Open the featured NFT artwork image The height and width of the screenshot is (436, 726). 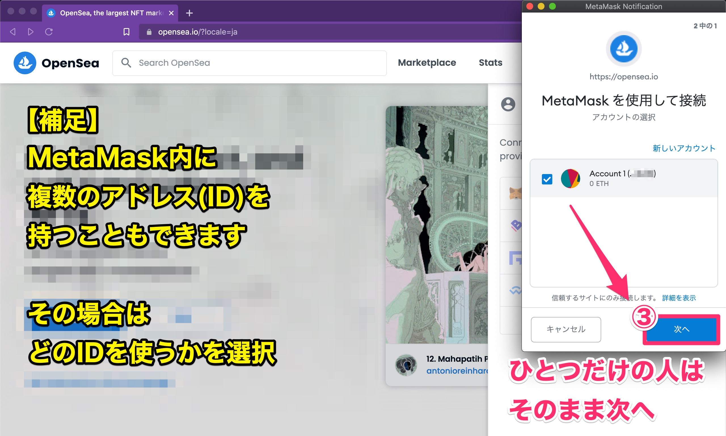437,225
